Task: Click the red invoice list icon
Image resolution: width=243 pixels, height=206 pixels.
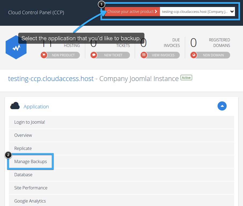Action: (x=144, y=55)
